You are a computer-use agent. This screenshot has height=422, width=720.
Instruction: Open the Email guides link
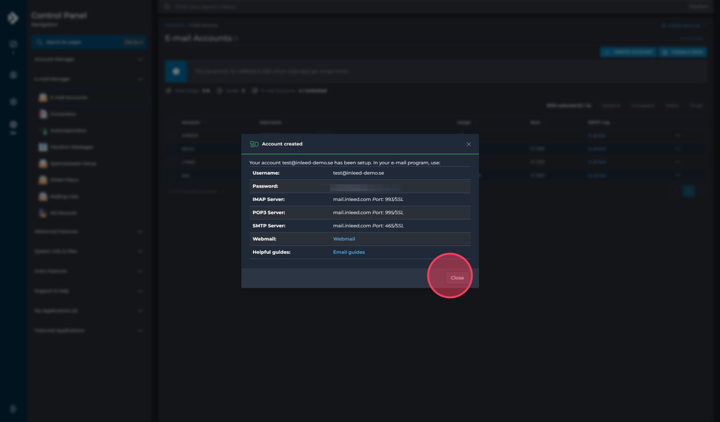[x=348, y=252]
